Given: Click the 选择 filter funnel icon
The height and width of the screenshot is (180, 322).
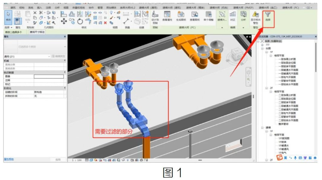Looking at the screenshot, I should [x=268, y=16].
